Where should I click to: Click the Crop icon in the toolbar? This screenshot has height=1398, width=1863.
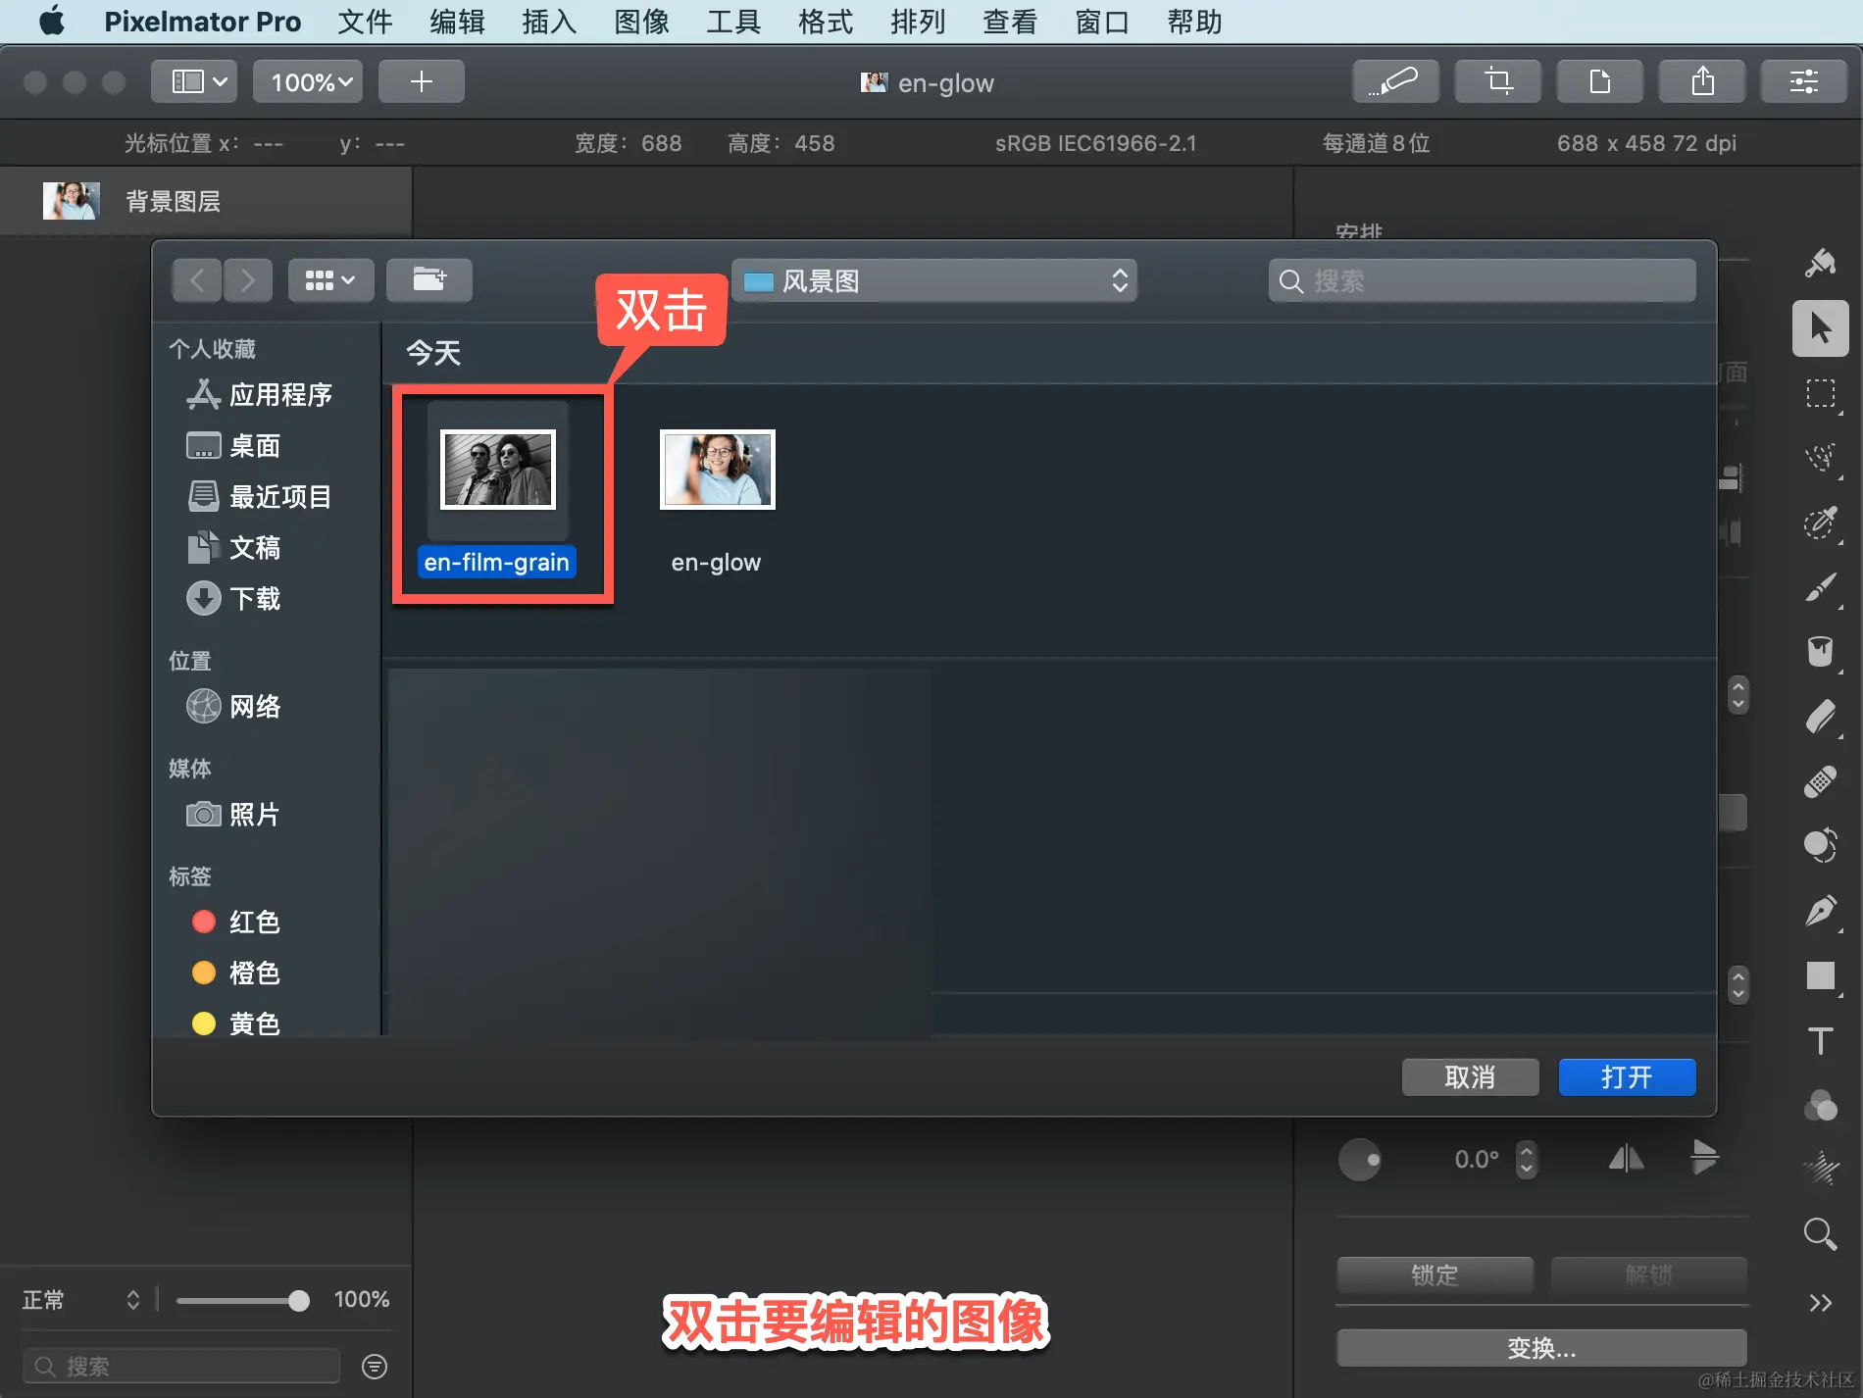point(1497,81)
